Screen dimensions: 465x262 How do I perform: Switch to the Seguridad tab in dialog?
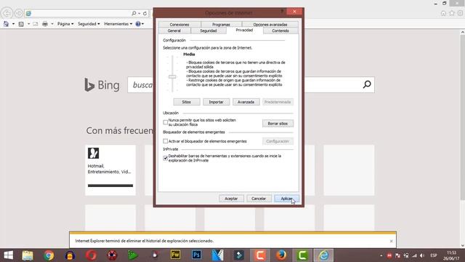click(209, 31)
